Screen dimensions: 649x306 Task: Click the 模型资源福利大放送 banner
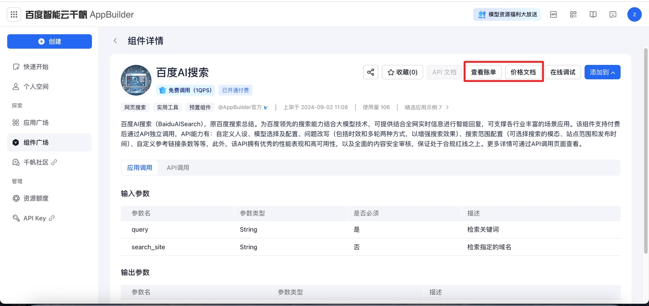click(x=507, y=14)
